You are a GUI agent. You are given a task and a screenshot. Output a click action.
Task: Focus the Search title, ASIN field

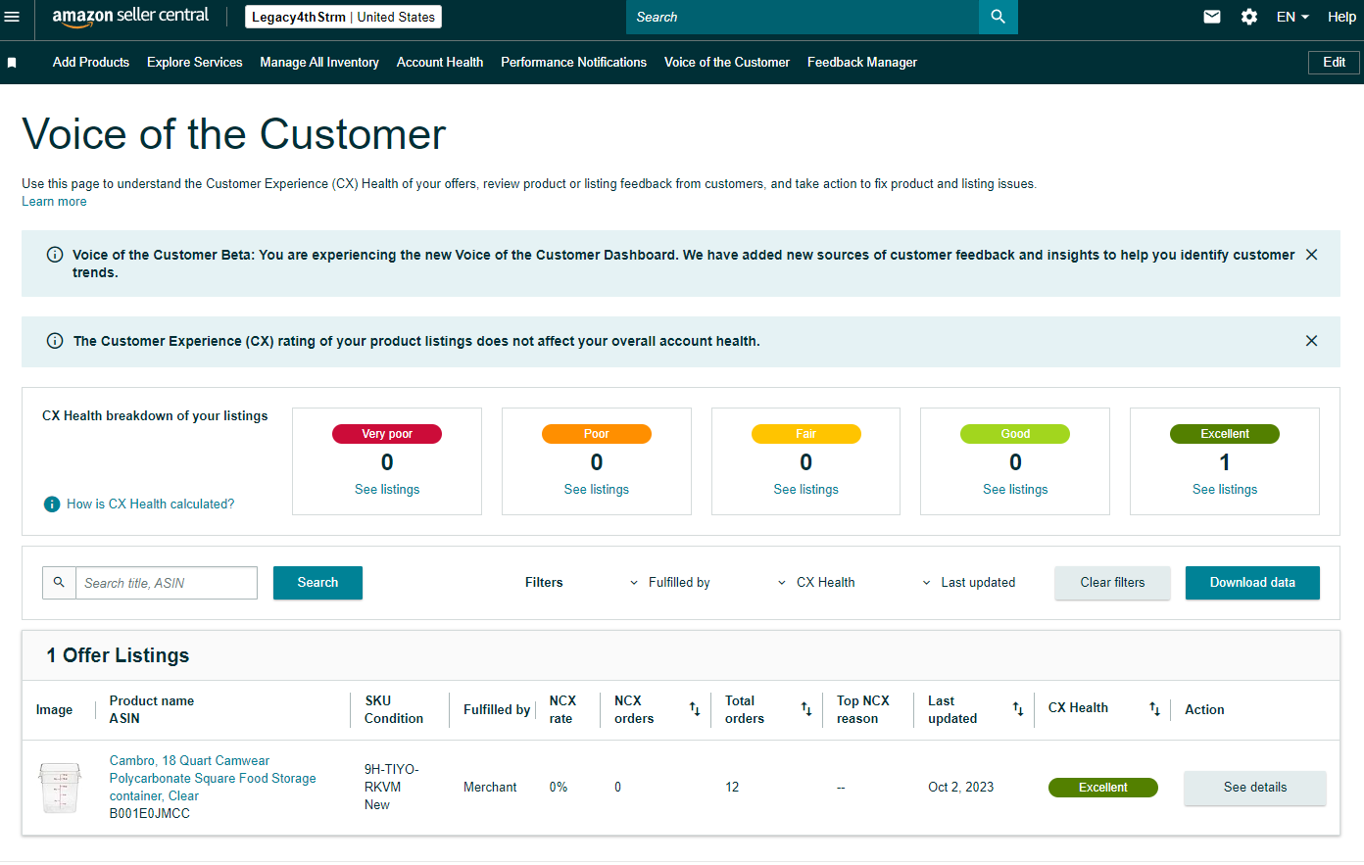(167, 583)
